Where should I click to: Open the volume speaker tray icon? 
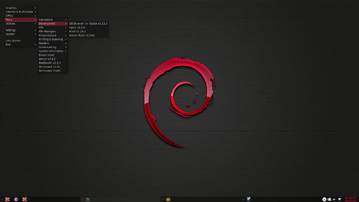click(x=334, y=200)
